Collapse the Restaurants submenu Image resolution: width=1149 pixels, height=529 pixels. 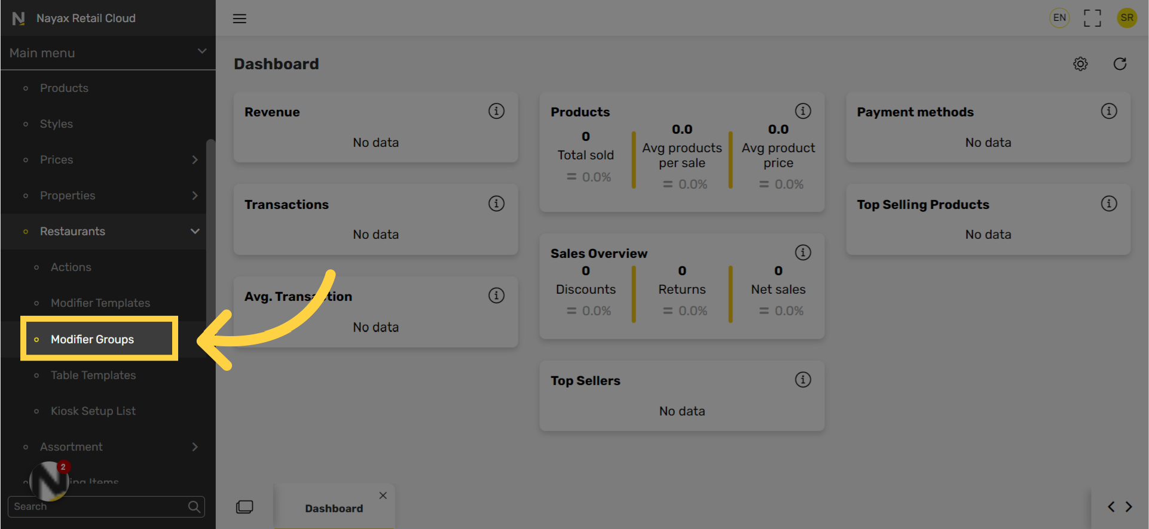click(x=195, y=231)
